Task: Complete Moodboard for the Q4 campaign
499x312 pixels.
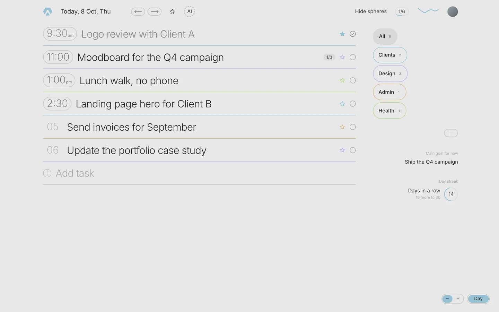Action: [353, 57]
